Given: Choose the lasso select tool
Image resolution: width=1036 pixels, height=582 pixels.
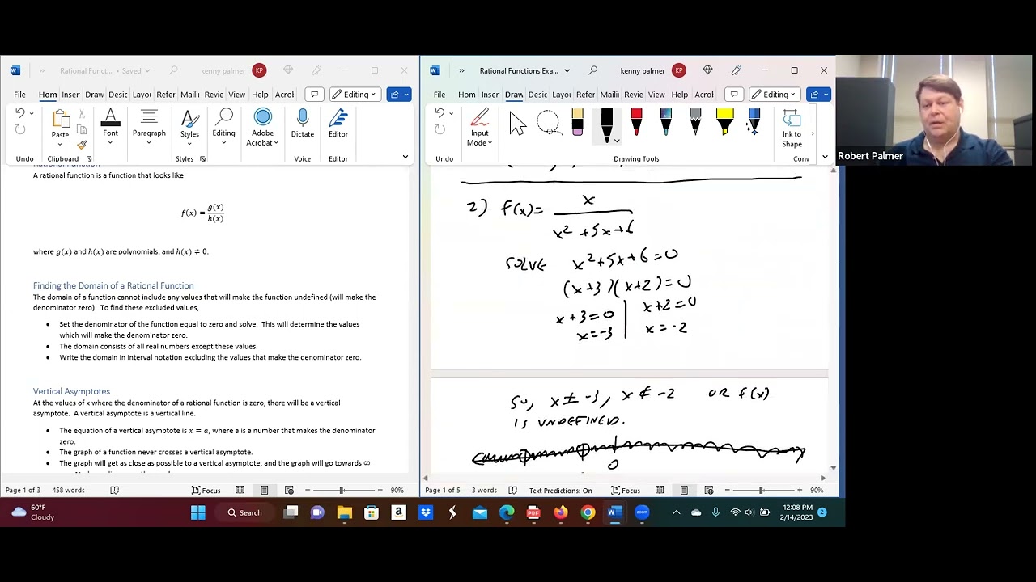Looking at the screenshot, I should pyautogui.click(x=548, y=124).
